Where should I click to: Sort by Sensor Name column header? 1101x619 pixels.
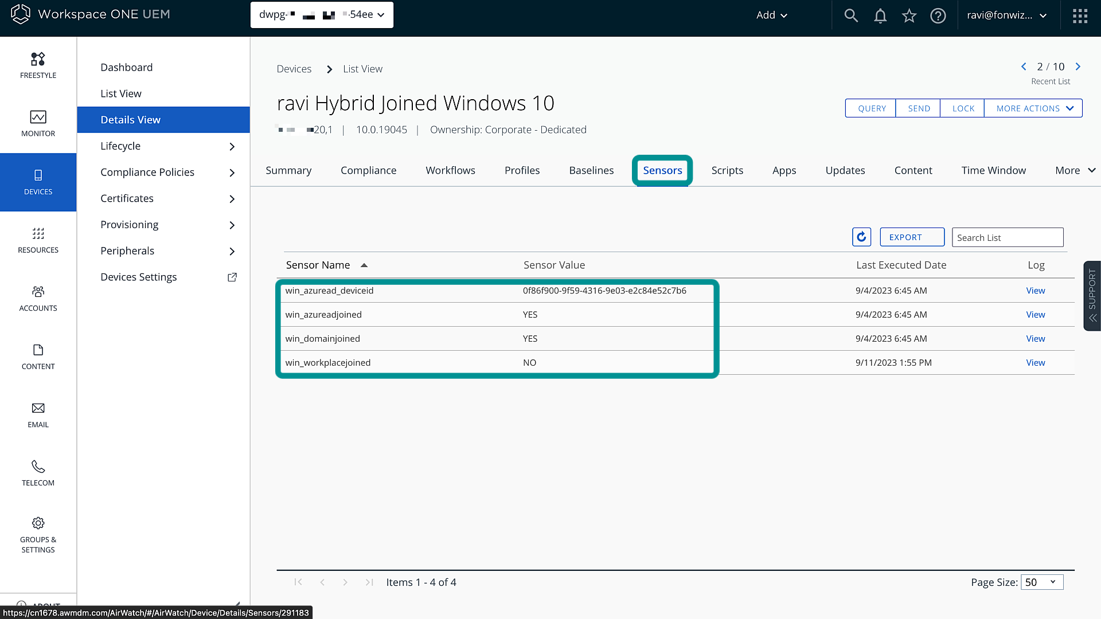tap(318, 265)
